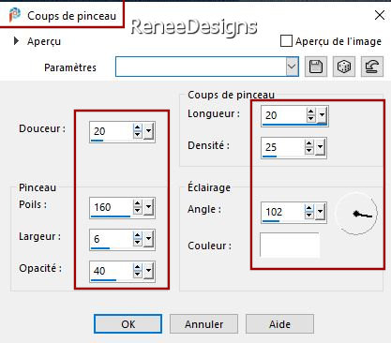The image size is (391, 343).
Task: Click into the Angle value field
Action: (x=283, y=212)
